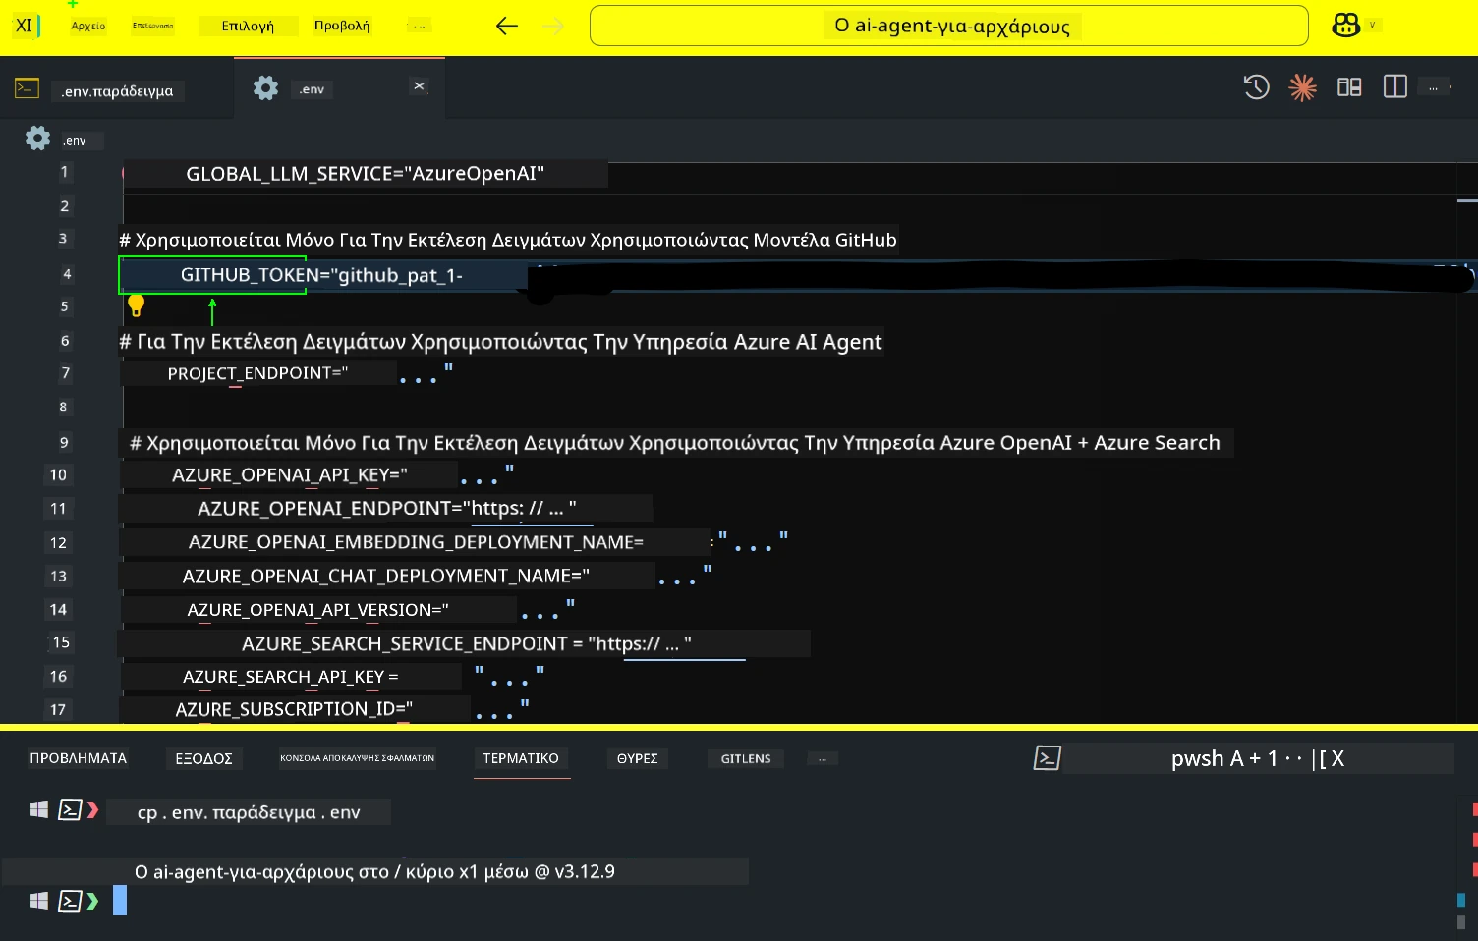Open the '...' overflow beside the GITLENS tab
The height and width of the screenshot is (941, 1478).
(822, 757)
